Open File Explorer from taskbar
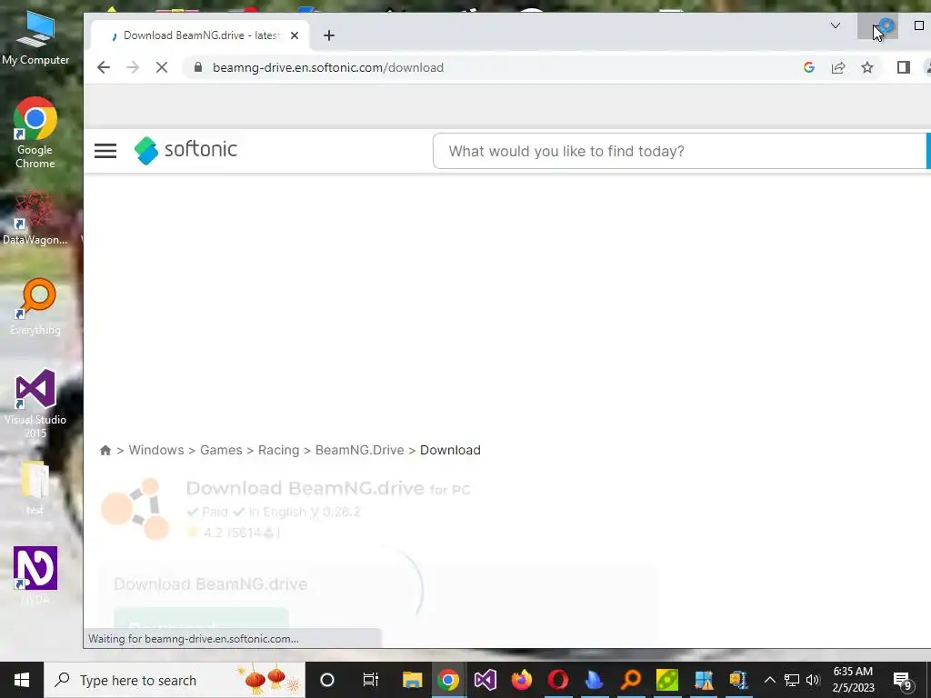This screenshot has height=698, width=931. pyautogui.click(x=412, y=680)
